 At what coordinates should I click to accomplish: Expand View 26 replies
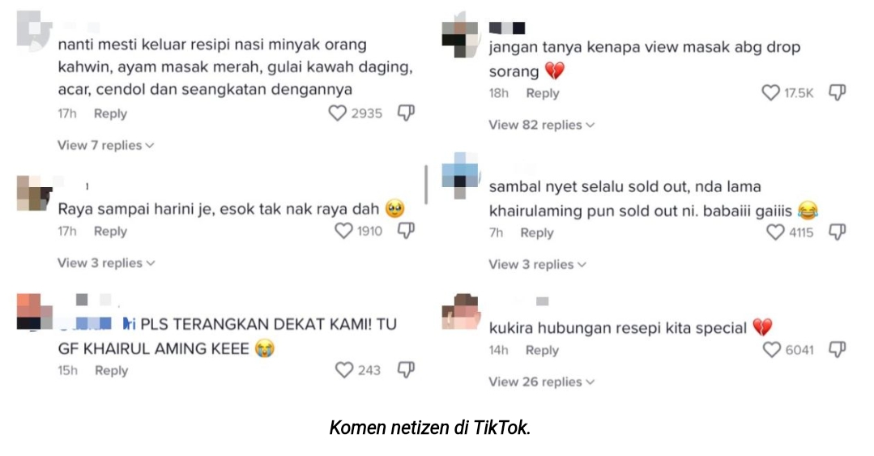[542, 381]
